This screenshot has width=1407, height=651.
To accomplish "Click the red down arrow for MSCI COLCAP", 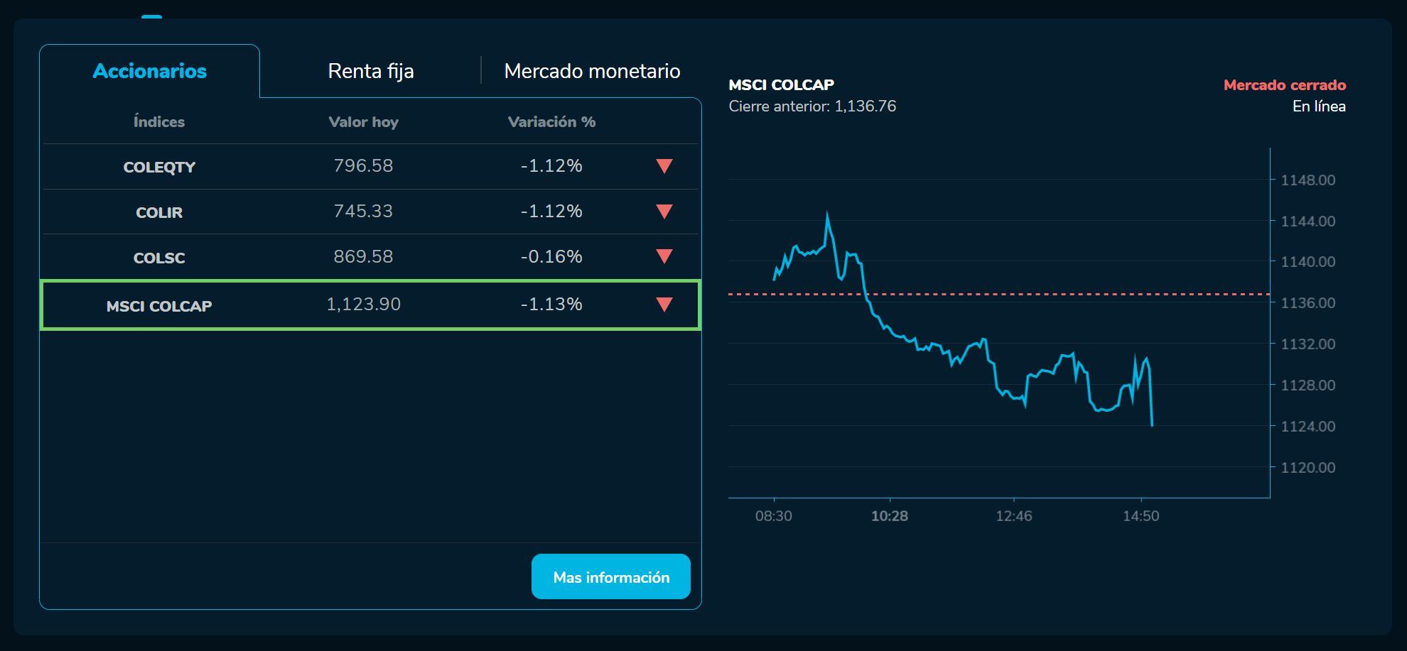I will tap(664, 305).
